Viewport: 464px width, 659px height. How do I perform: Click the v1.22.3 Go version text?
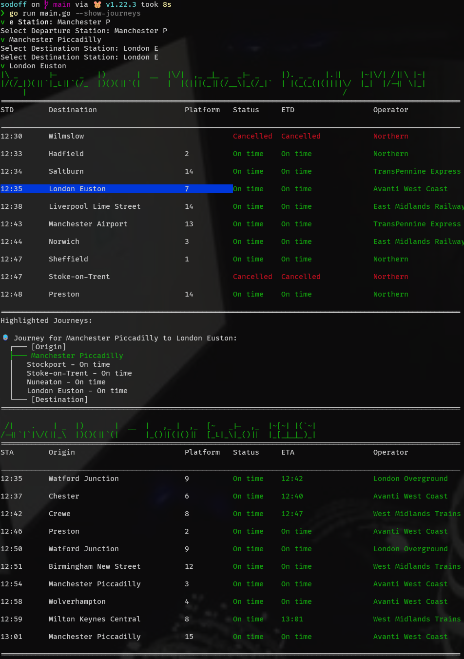(x=121, y=4)
